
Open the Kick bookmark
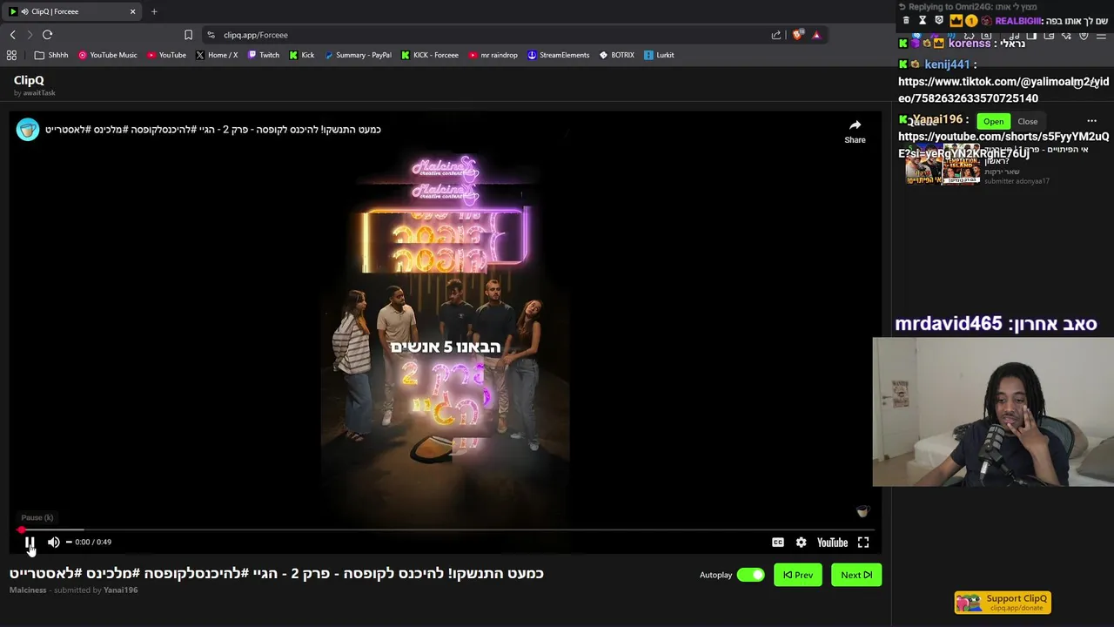click(x=302, y=55)
